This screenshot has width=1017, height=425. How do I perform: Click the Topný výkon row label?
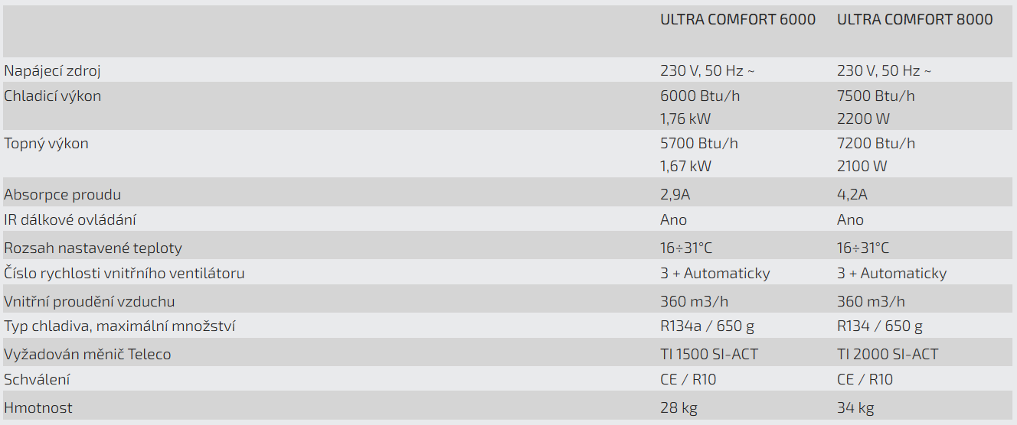pyautogui.click(x=46, y=144)
